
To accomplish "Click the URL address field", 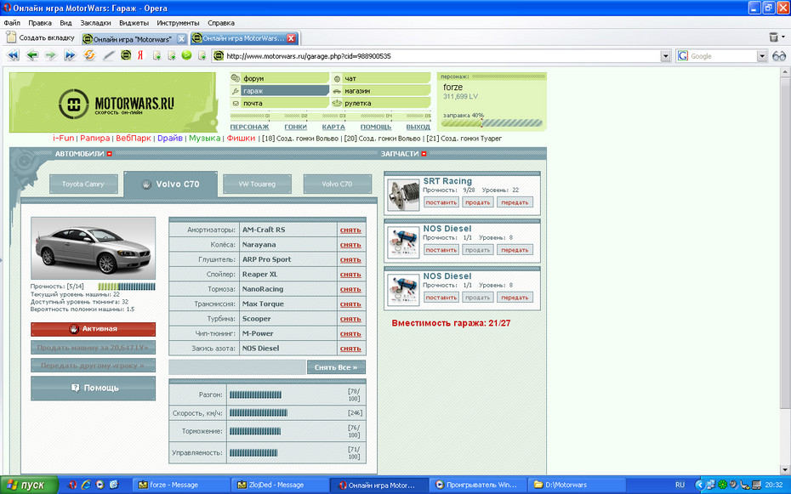I will pos(442,56).
